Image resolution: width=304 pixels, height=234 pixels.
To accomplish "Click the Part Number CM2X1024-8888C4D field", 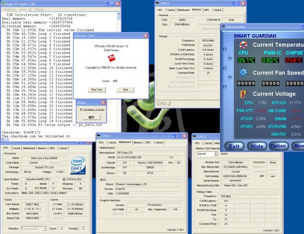I will pyautogui.click(x=236, y=176).
